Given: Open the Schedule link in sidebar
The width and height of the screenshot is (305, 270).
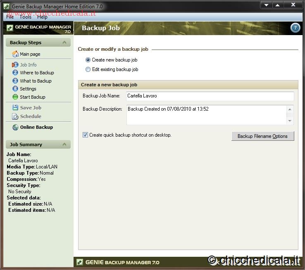Looking at the screenshot, I should (x=30, y=116).
